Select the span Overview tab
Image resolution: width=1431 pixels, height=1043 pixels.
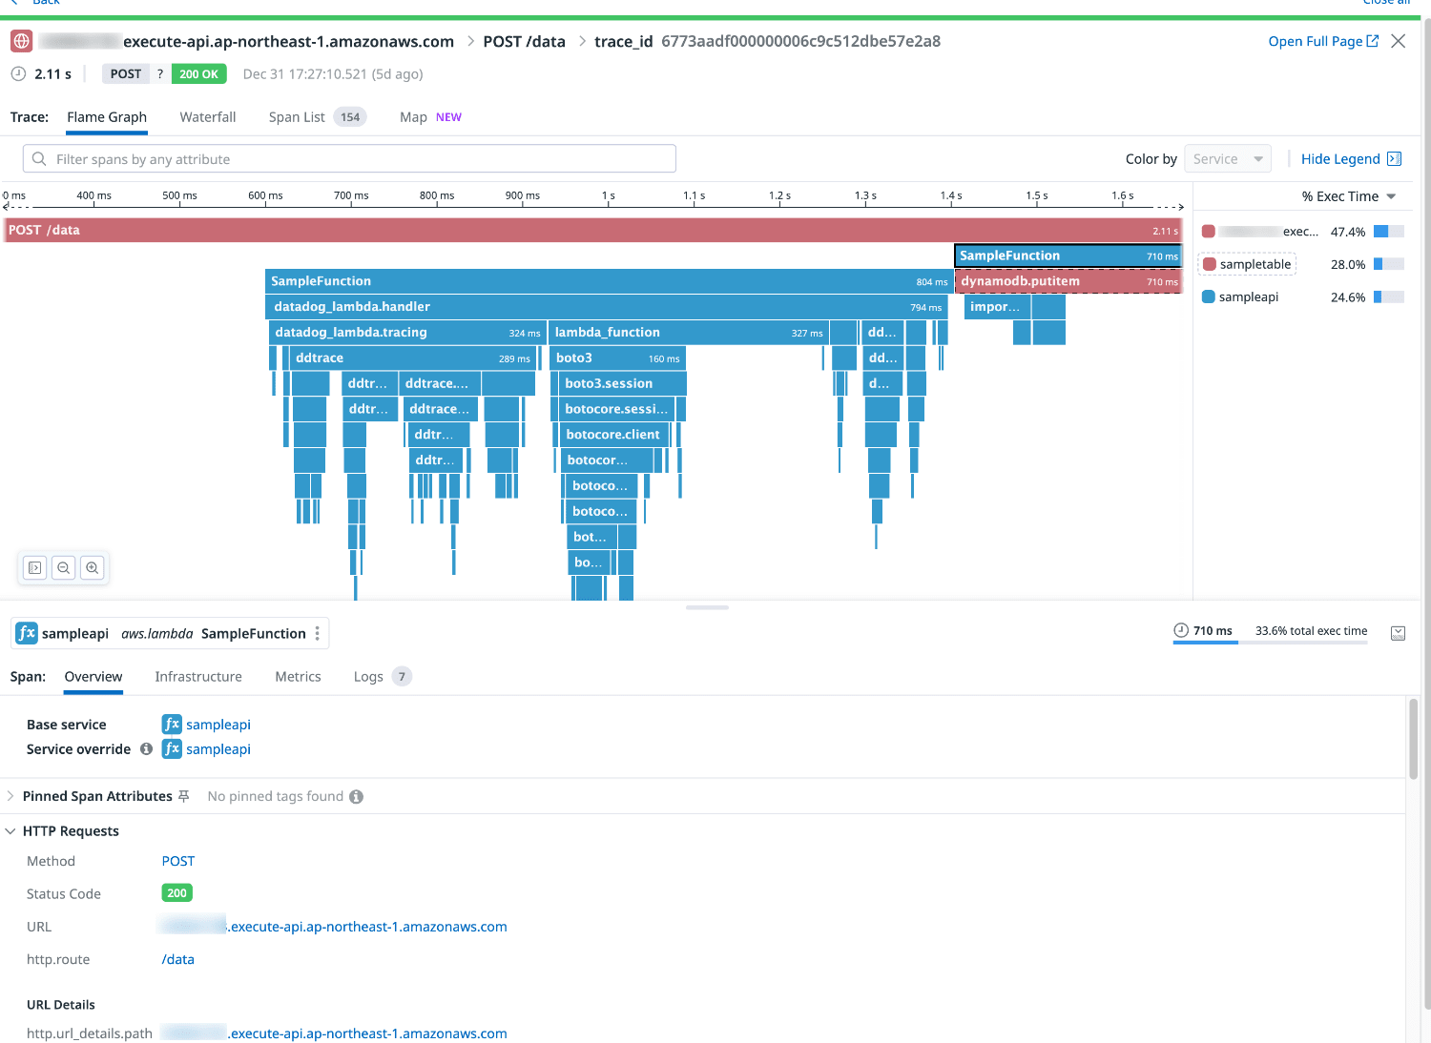[93, 677]
